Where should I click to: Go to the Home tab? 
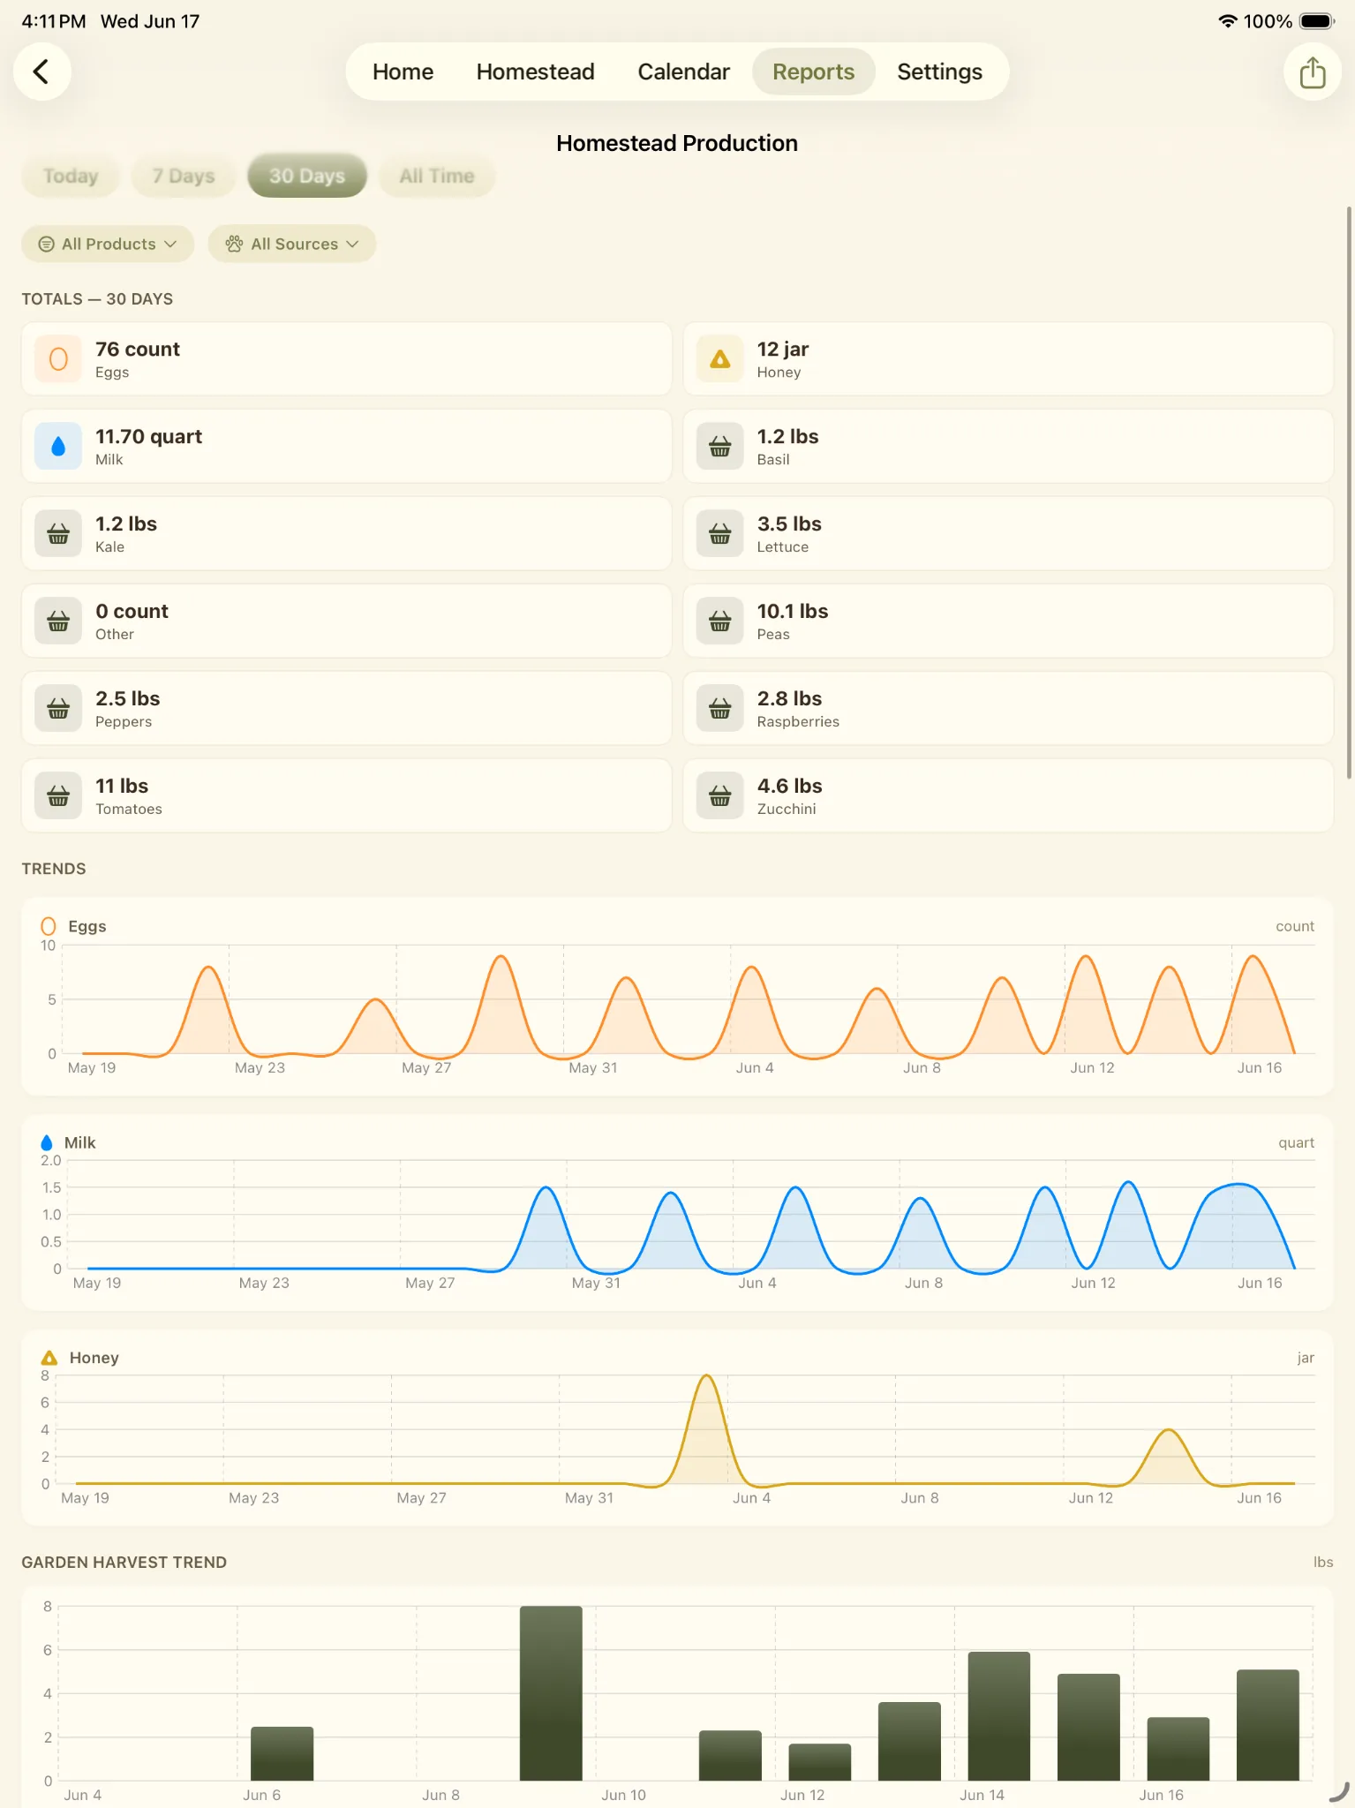[x=403, y=72]
